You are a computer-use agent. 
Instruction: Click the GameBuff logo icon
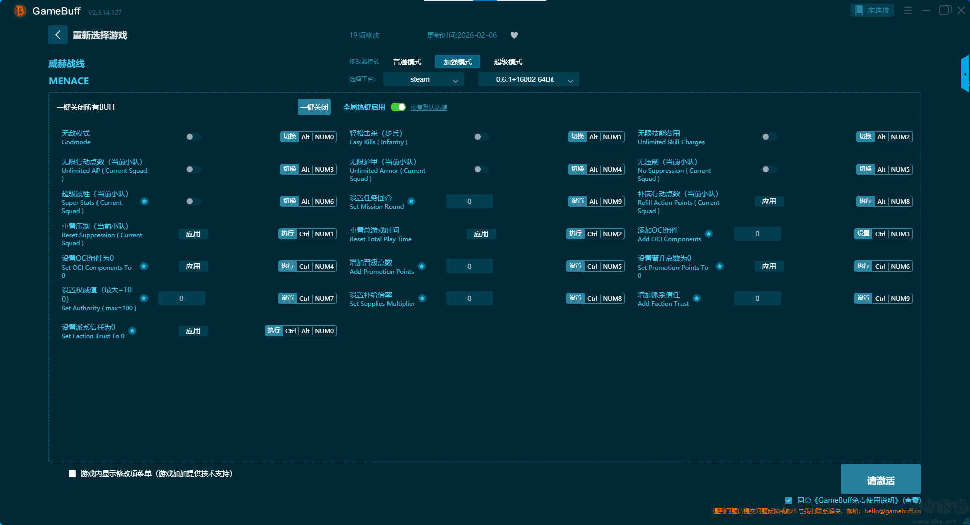point(20,11)
